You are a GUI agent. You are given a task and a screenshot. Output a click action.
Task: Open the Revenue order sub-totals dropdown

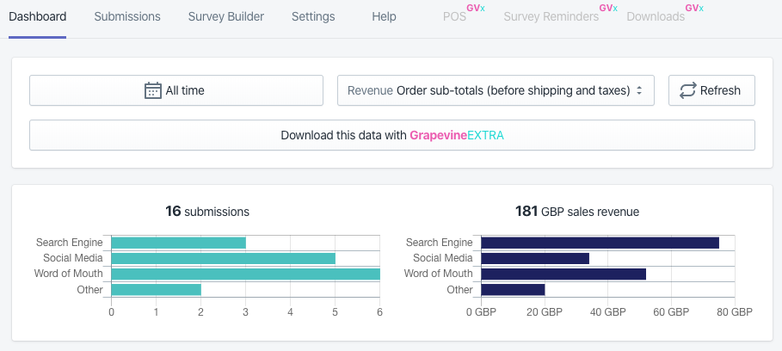click(x=495, y=90)
